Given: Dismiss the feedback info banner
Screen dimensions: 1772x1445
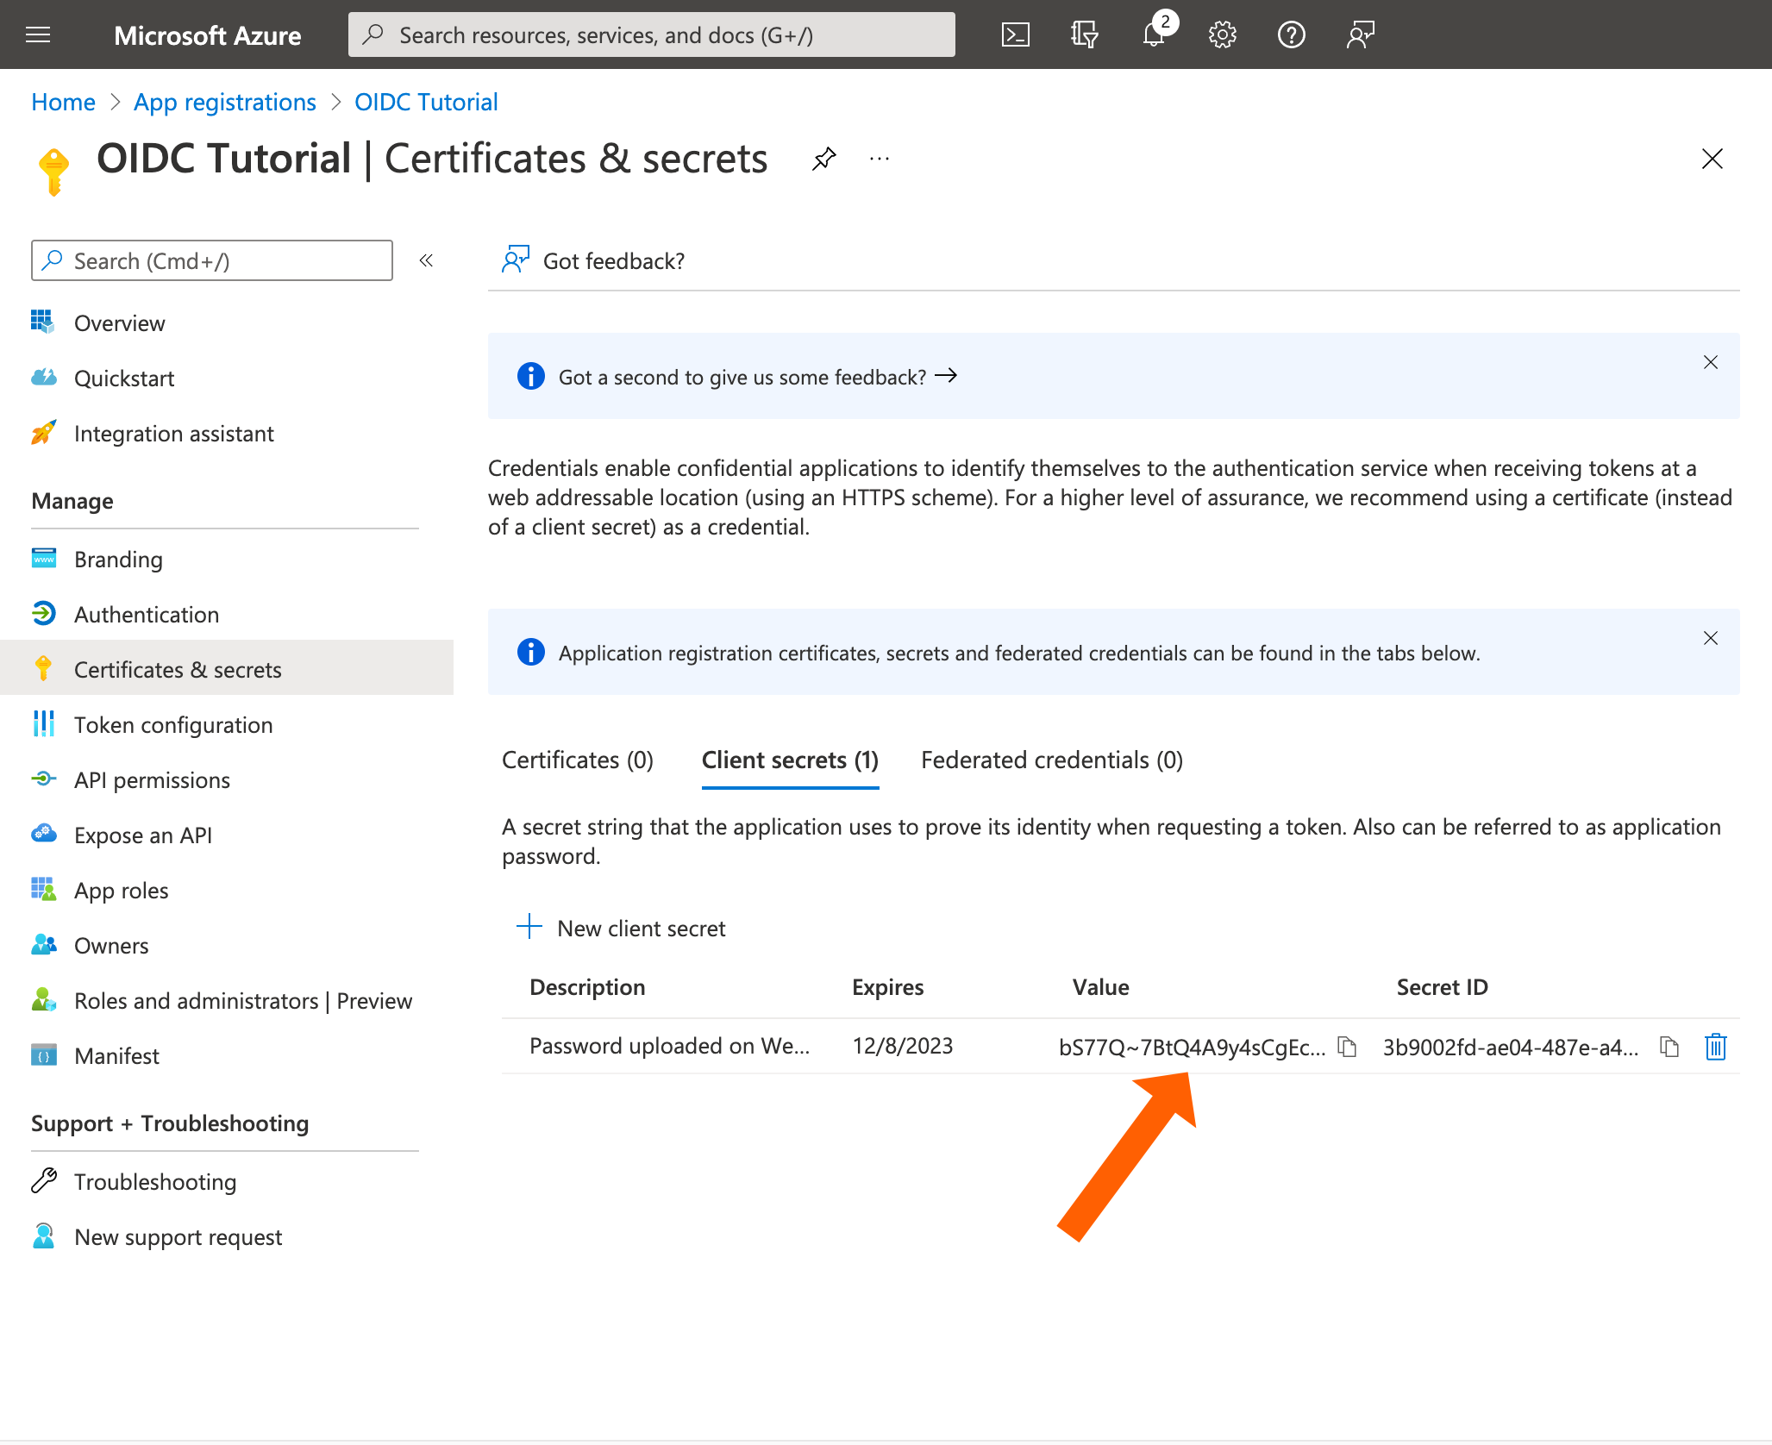Looking at the screenshot, I should (1710, 362).
